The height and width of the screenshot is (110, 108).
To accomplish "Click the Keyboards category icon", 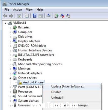I will 15,60.
